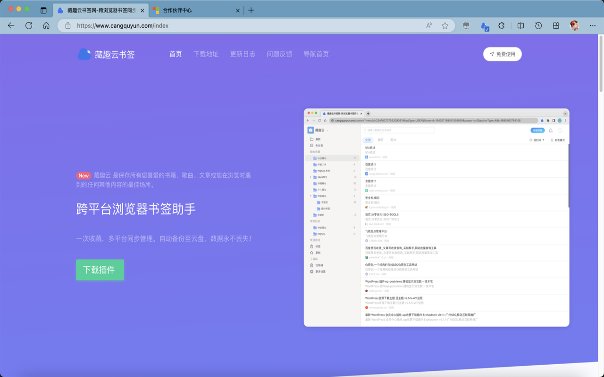Open the 更新日志 menu item
This screenshot has width=604, height=377.
243,54
